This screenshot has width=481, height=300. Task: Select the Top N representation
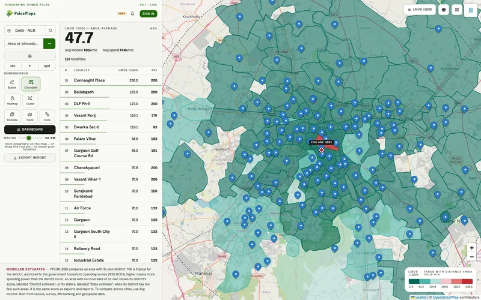pos(29,116)
